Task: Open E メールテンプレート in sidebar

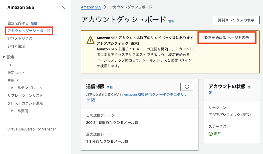Action: pyautogui.click(x=25, y=88)
